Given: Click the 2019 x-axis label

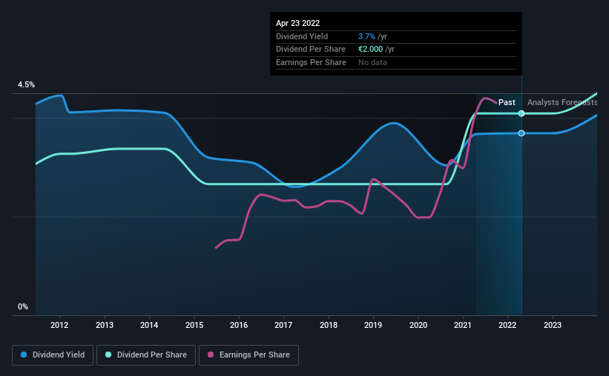Looking at the screenshot, I should (373, 325).
